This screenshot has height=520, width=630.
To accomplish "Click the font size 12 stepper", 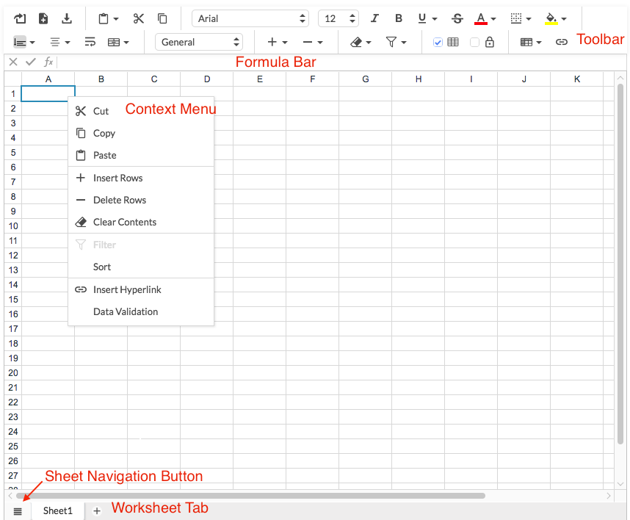I will tap(338, 18).
